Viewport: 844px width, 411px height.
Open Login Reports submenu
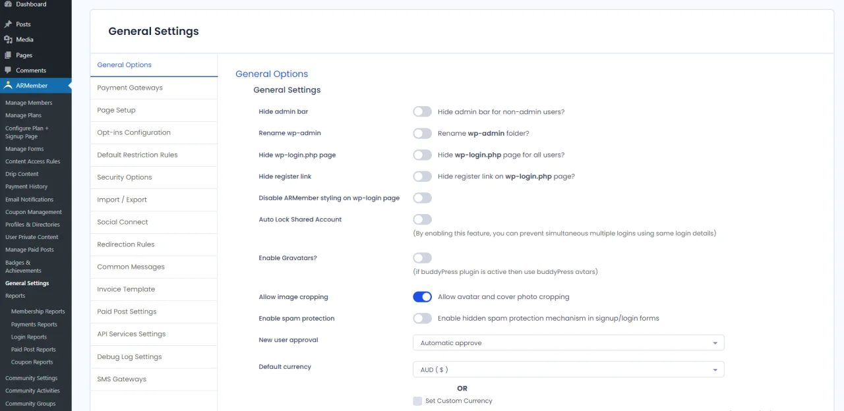(29, 337)
